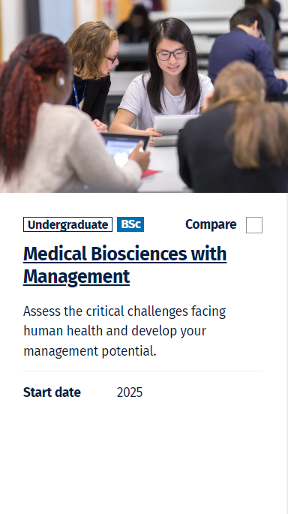The image size is (288, 514).
Task: Click the word Management in the title
Action: [x=76, y=276]
